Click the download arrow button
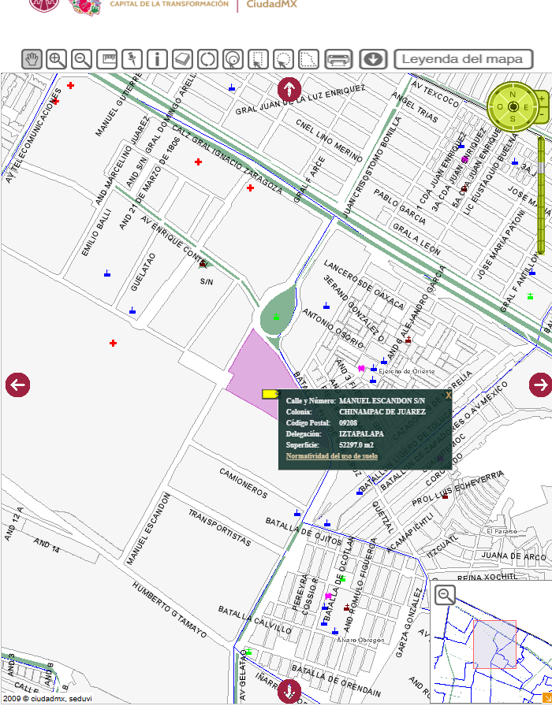552x706 pixels. 373,59
